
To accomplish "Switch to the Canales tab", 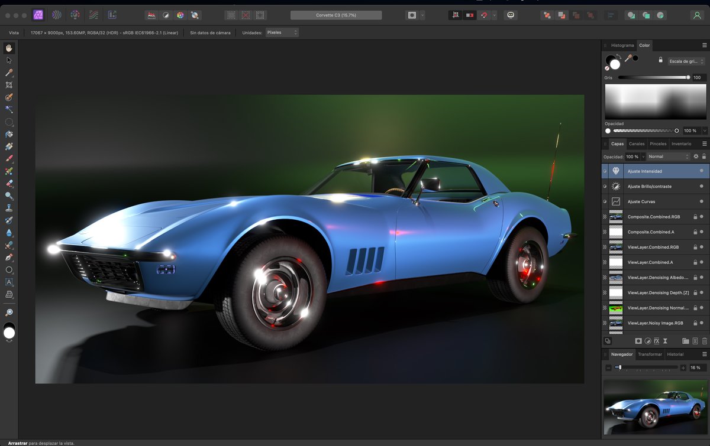I will 637,144.
